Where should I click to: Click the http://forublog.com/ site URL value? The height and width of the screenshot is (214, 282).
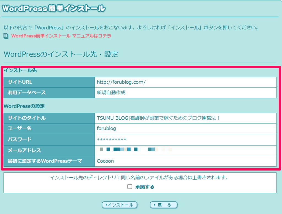coord(121,82)
